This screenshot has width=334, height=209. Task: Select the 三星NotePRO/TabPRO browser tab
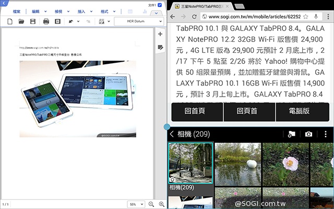(x=200, y=6)
